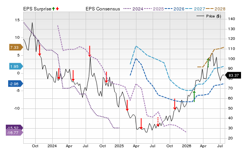Click the dotted red surprise arrow near Jul 2025
Image resolution: width=248 pixels, height=148 pixels.
click(158, 122)
